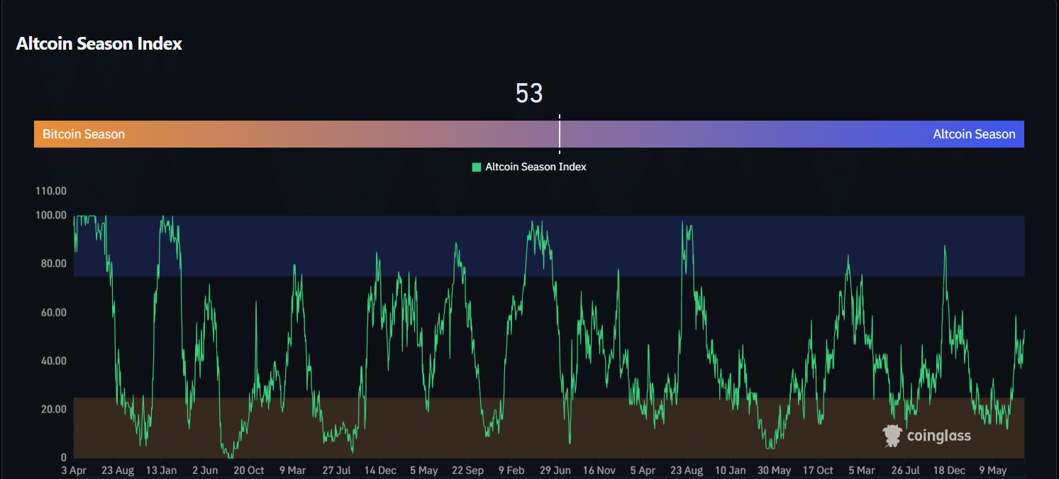Click the 16 Nov x-axis label
Screen dimensions: 1059x479
(599, 470)
